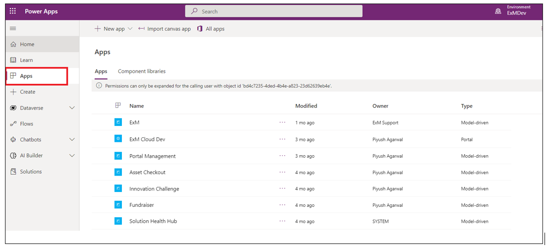Open more options for Asset Checkout

click(282, 172)
